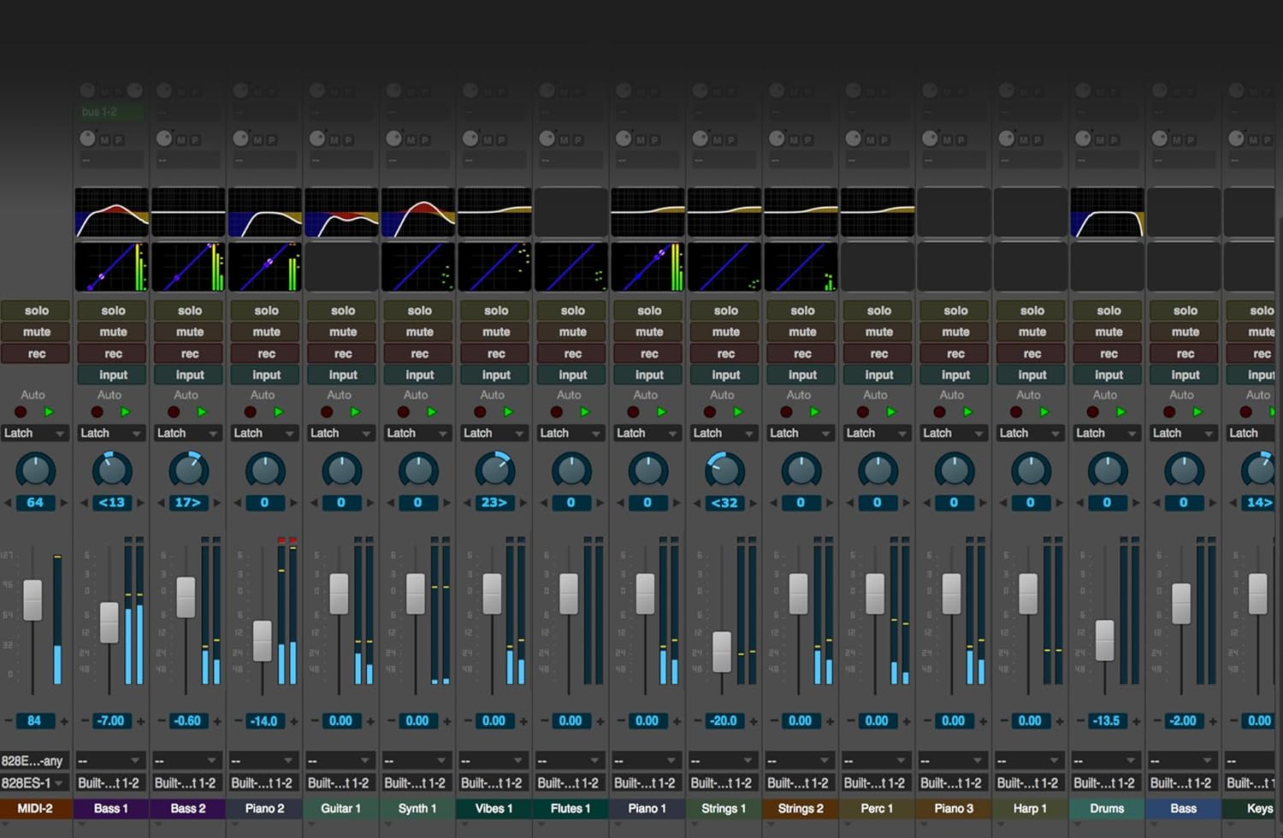Image resolution: width=1283 pixels, height=838 pixels.
Task: Open the input source dropdown on Bass 2
Action: click(x=188, y=760)
